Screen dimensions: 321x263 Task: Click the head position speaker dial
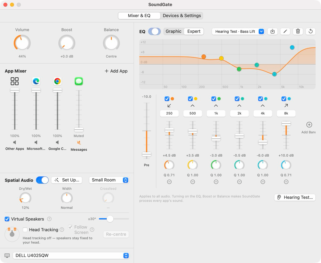[12, 234]
